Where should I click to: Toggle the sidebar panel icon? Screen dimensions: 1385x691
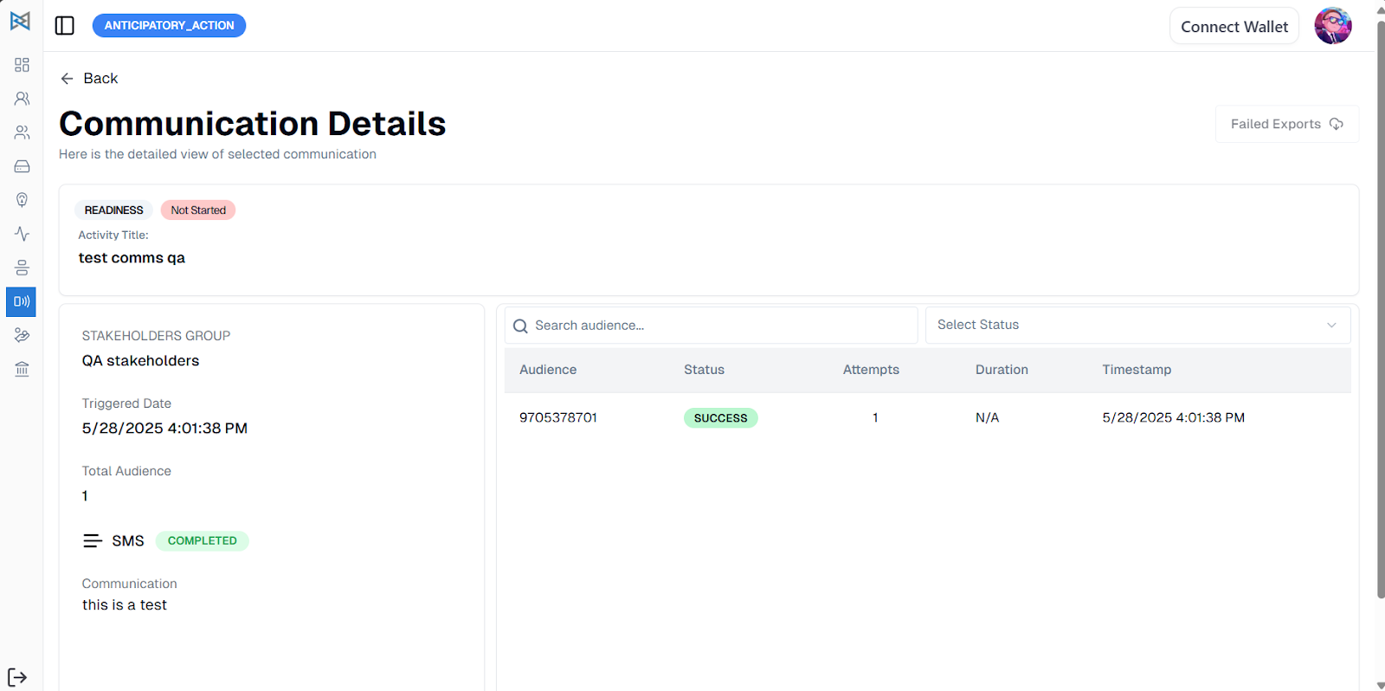coord(65,25)
